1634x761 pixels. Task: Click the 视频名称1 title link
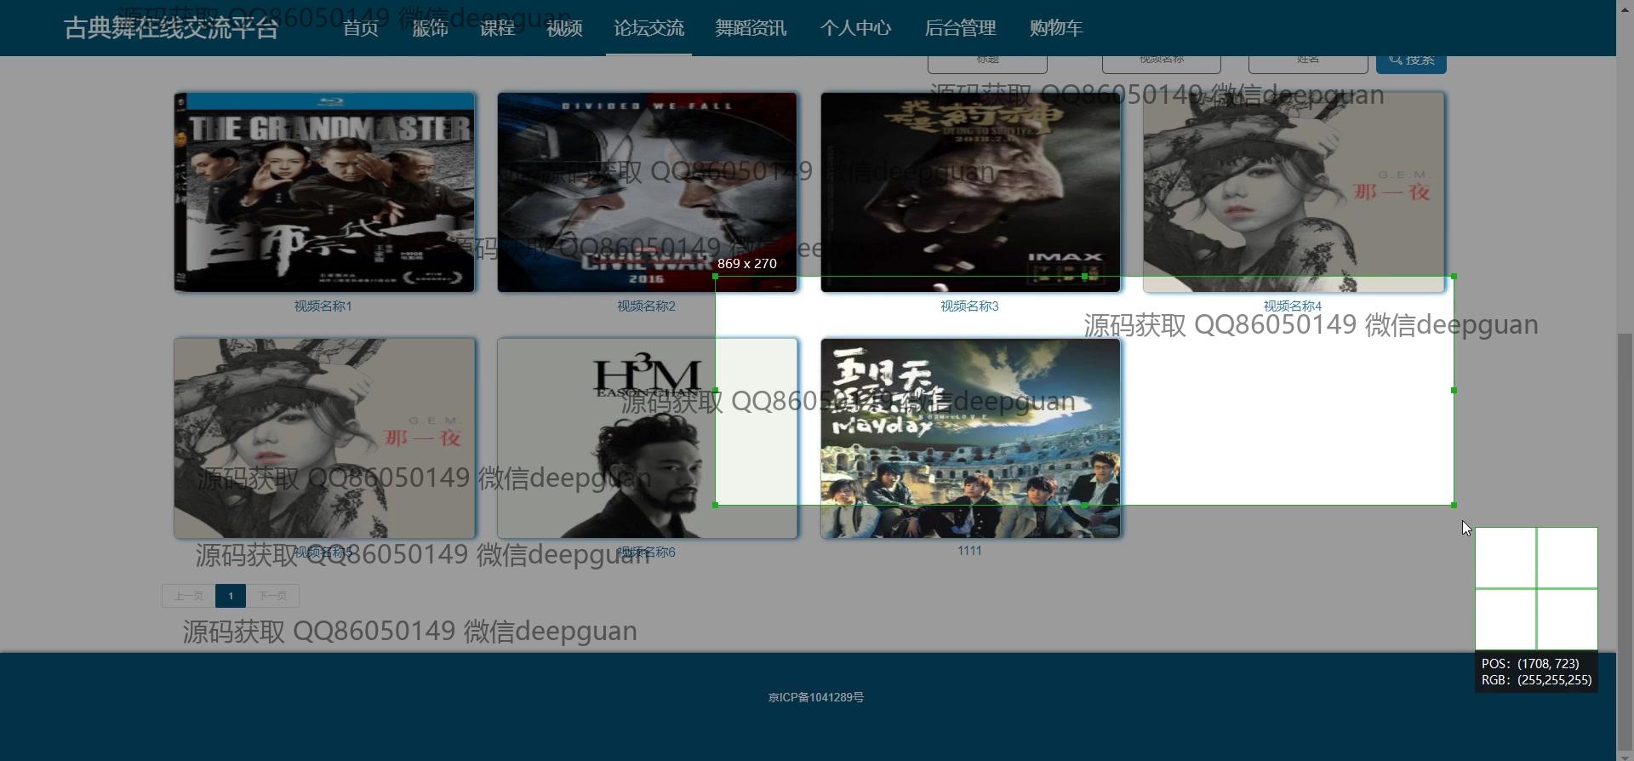323,306
